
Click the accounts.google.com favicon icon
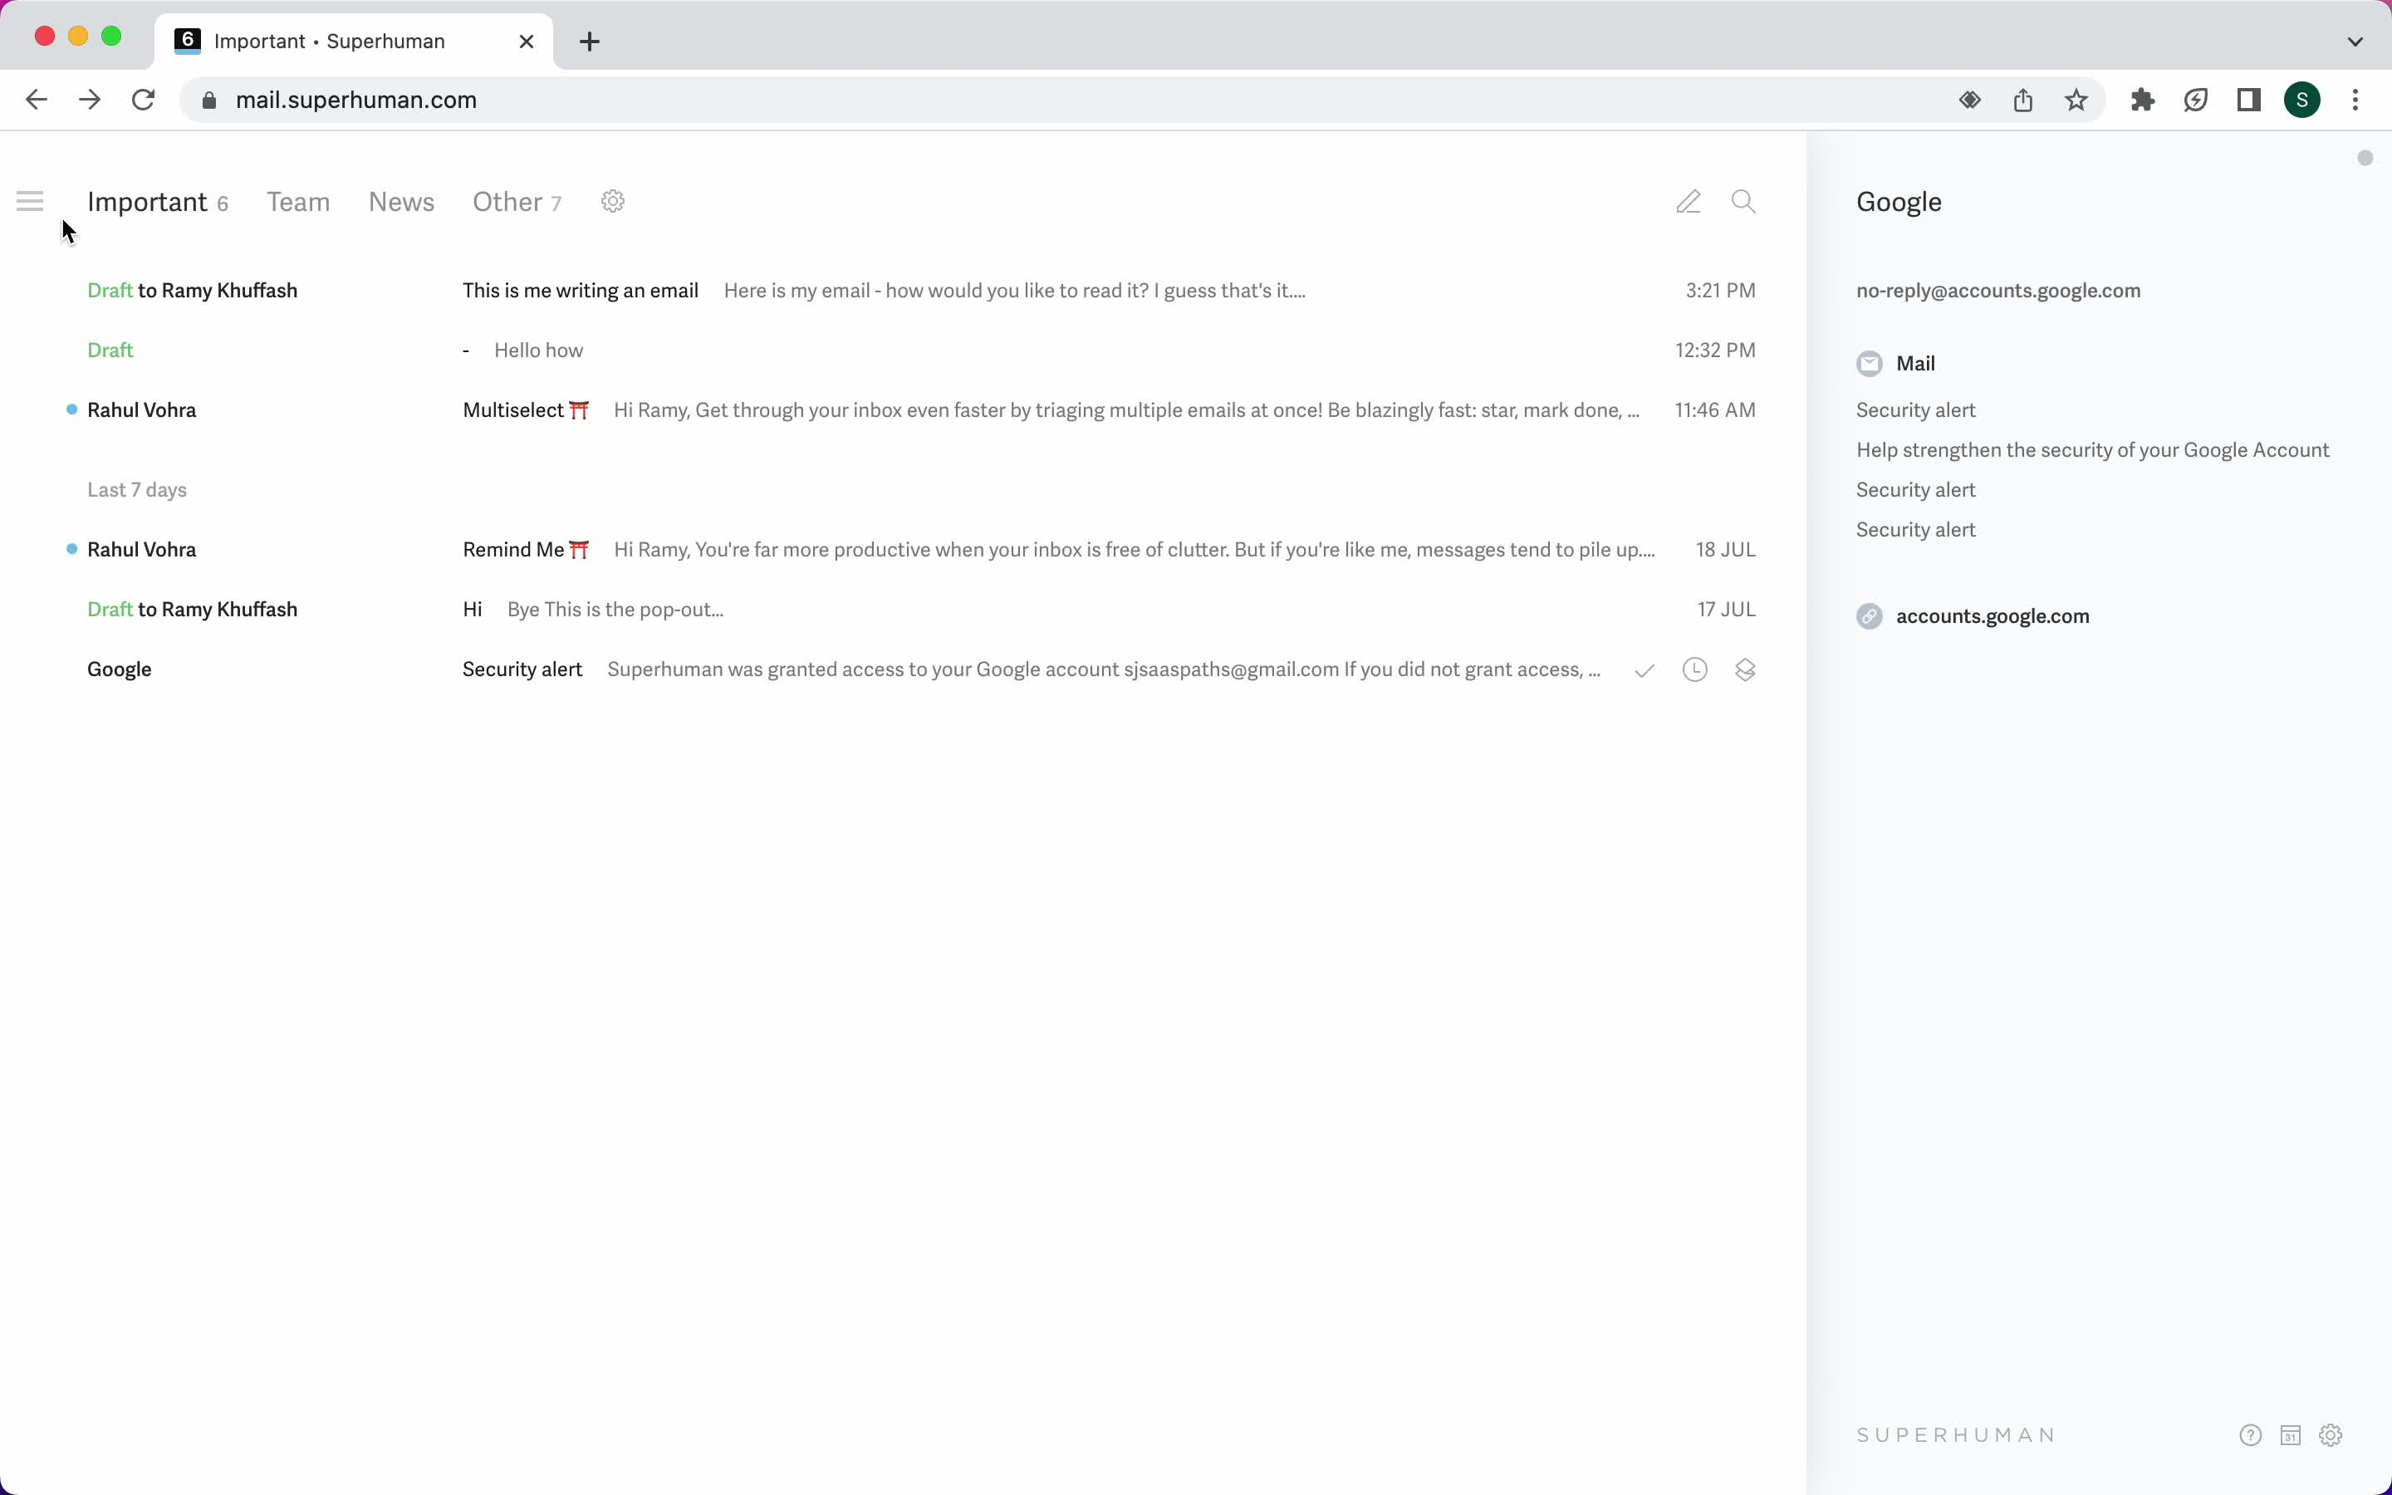tap(1869, 616)
